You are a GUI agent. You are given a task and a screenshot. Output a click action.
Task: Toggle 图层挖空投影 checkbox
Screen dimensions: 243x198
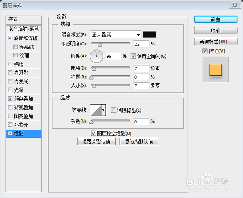coord(93,133)
